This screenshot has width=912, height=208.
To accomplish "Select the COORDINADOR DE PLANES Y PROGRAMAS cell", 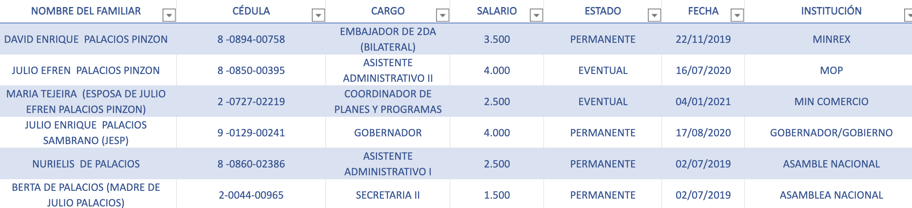I will pyautogui.click(x=388, y=101).
